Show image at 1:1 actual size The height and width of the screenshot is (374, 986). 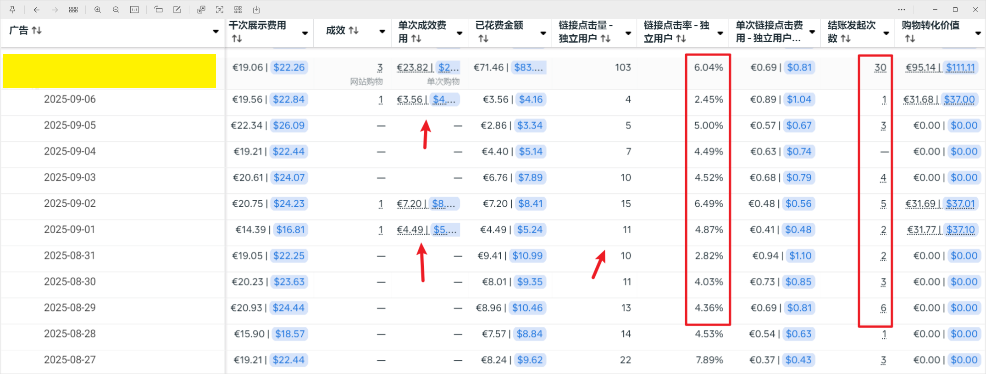point(134,10)
